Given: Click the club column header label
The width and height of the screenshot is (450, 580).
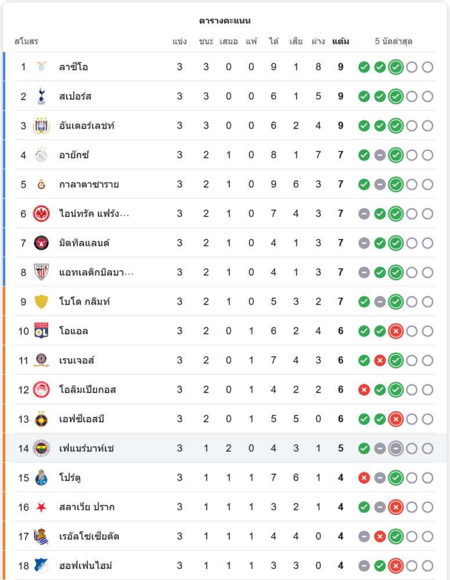Looking at the screenshot, I should [x=26, y=42].
